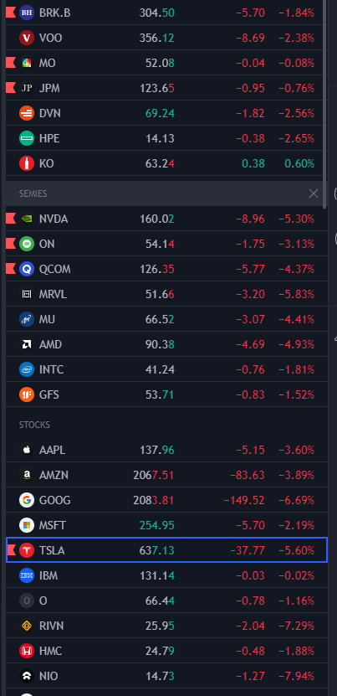Toggle the red flag on JPM

(x=11, y=88)
